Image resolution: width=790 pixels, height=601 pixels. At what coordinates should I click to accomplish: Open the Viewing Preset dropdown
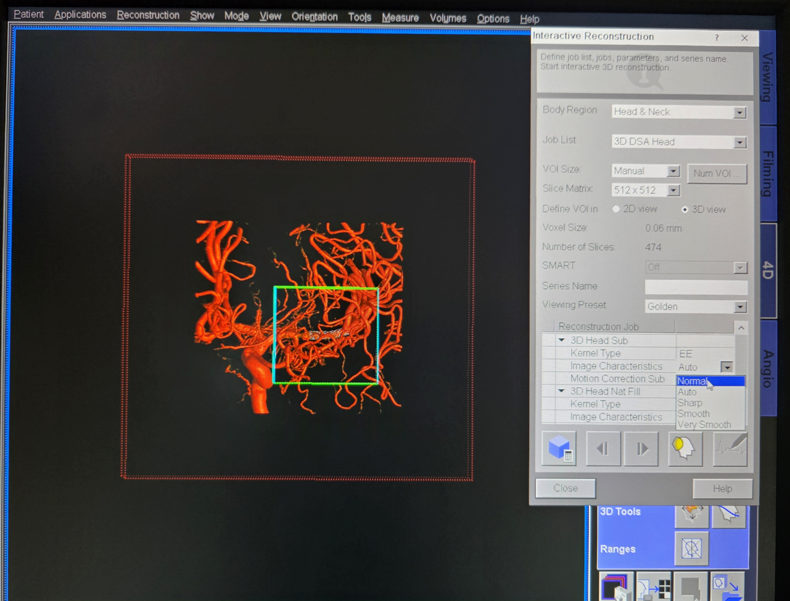(x=740, y=307)
